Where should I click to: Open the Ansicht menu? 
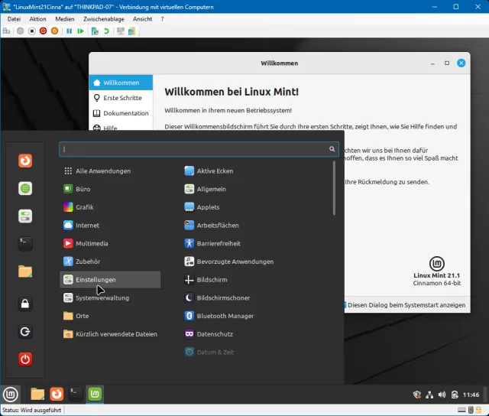[143, 19]
